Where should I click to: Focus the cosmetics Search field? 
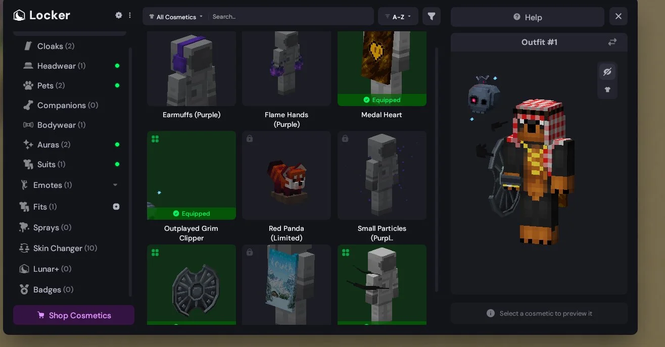point(292,17)
